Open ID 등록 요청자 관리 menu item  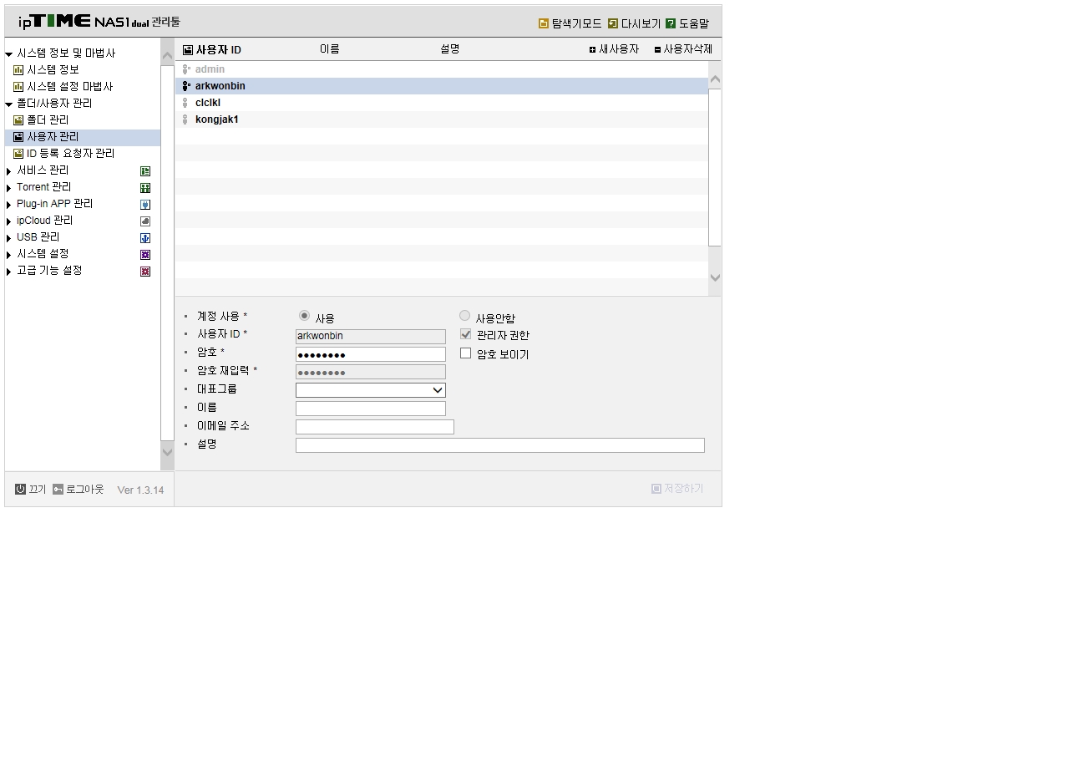pos(70,154)
